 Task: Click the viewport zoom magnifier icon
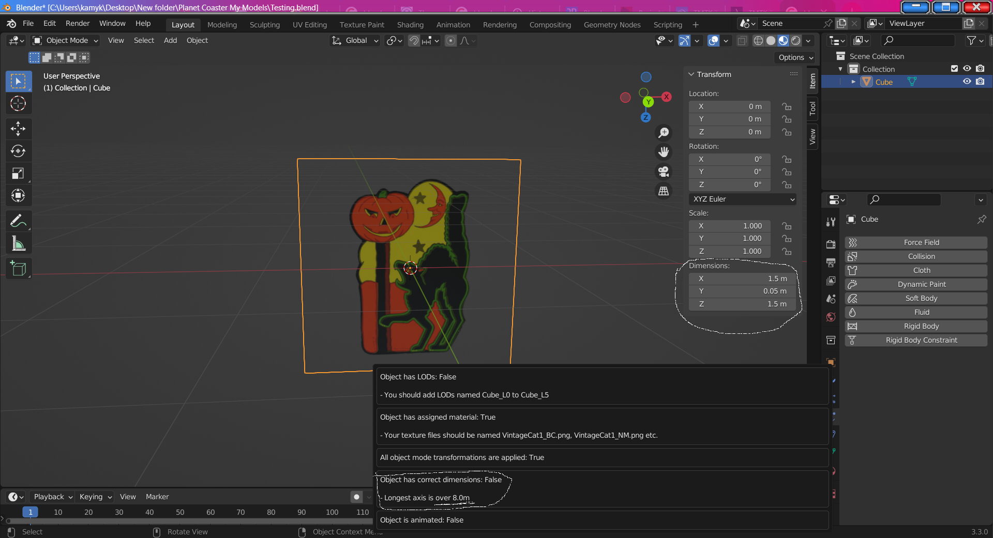pos(664,133)
